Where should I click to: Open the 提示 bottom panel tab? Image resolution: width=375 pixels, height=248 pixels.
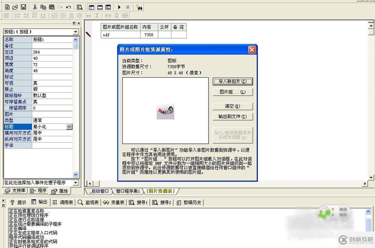[18, 203]
